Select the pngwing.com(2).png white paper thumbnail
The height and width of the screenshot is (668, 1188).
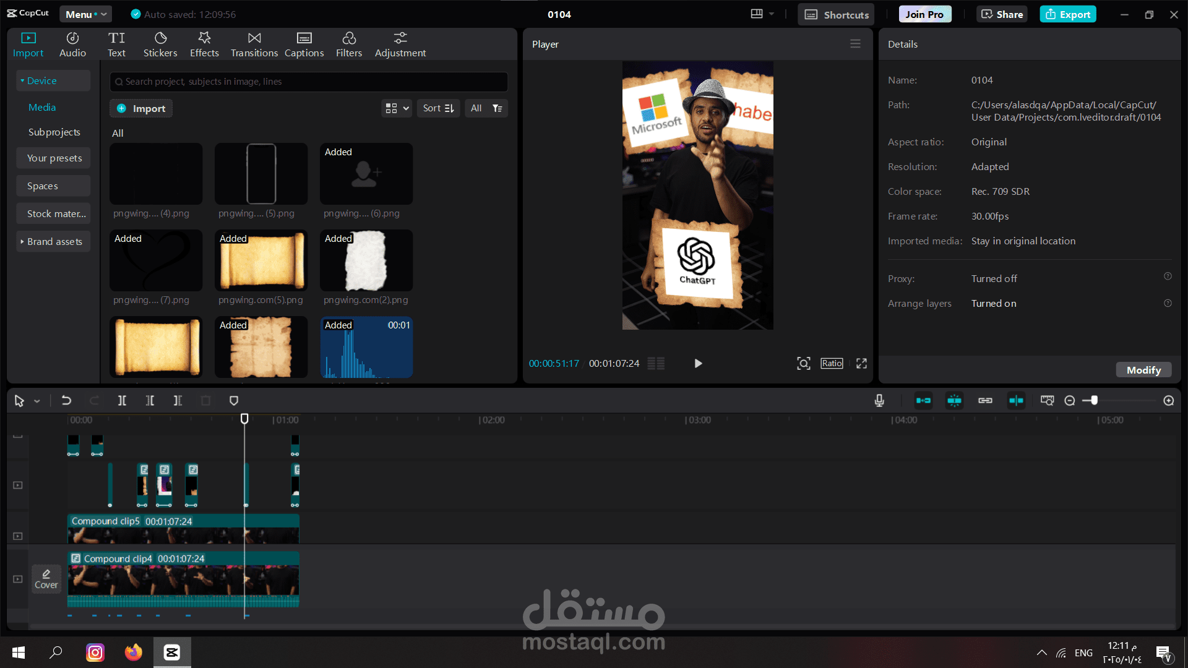[366, 260]
